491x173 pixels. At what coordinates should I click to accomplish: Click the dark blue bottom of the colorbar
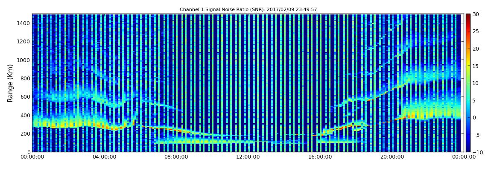pyautogui.click(x=468, y=149)
